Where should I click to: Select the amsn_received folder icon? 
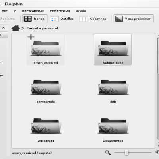pyautogui.click(x=46, y=48)
